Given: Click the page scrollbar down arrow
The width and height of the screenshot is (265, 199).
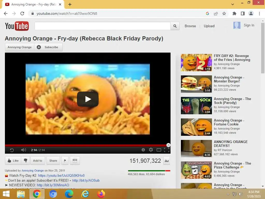Looking at the screenshot, I should tap(263, 186).
